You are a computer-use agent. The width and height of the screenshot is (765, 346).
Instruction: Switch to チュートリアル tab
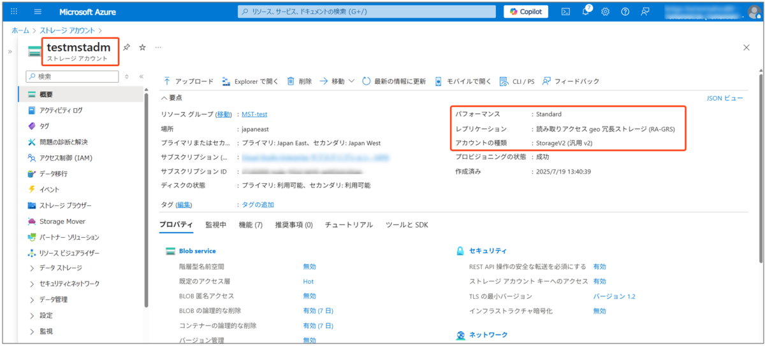pos(349,225)
